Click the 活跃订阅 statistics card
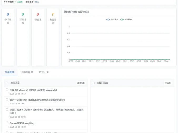Screen dimensions: 178x133 coord(23,37)
